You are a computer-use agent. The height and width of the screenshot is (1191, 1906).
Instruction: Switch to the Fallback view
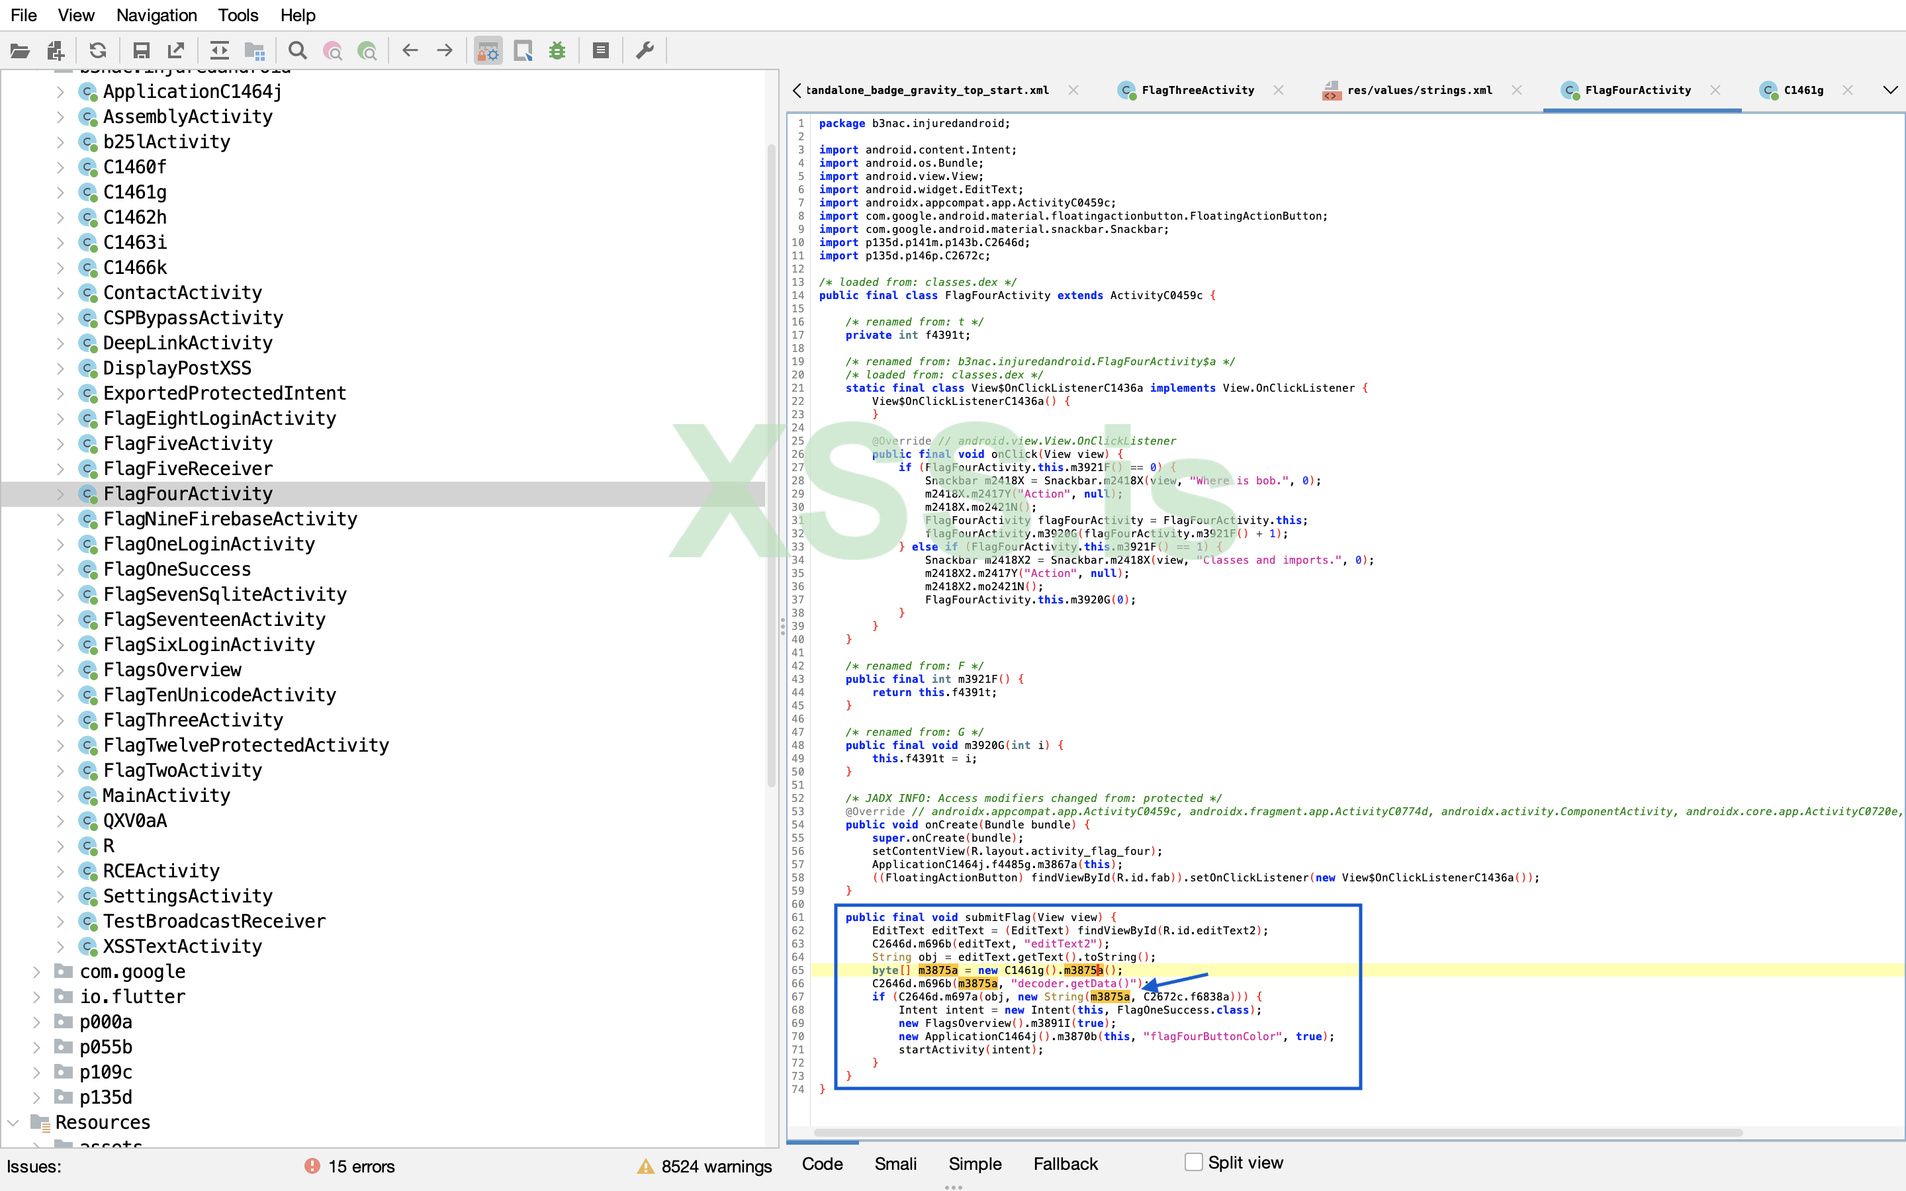(1065, 1163)
